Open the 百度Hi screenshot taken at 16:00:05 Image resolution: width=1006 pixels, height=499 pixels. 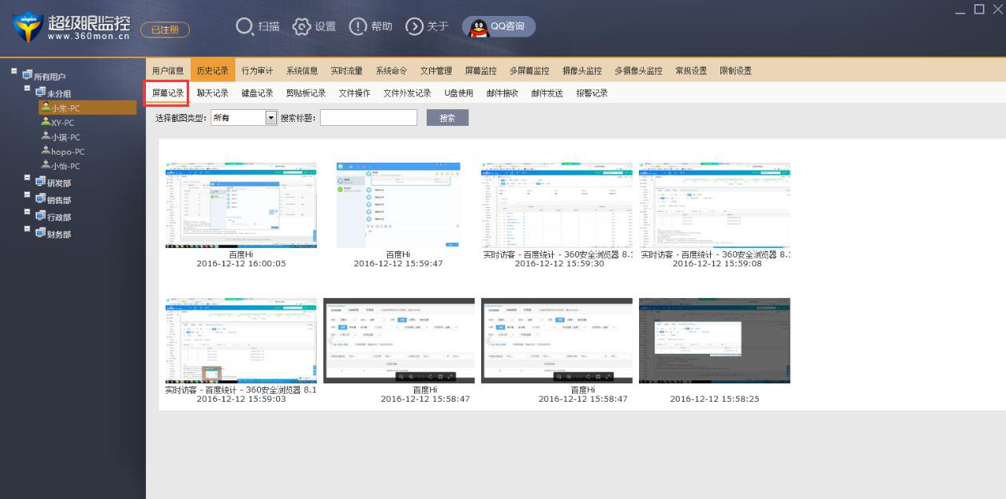tap(241, 205)
